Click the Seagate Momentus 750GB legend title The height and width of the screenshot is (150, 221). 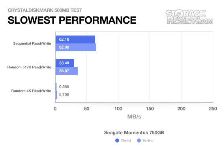pos(134,133)
